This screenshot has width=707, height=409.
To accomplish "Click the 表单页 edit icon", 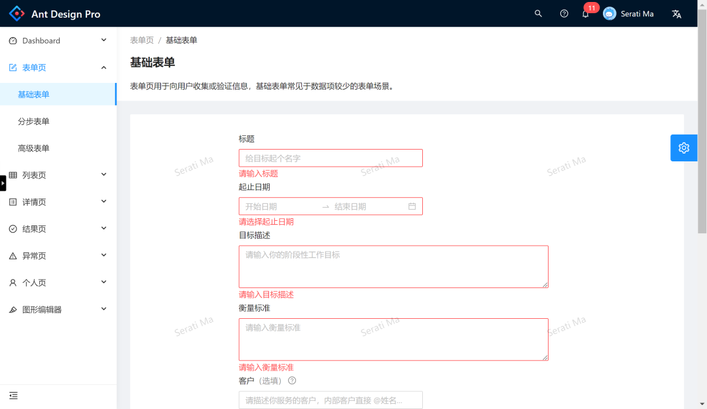I will pyautogui.click(x=13, y=67).
